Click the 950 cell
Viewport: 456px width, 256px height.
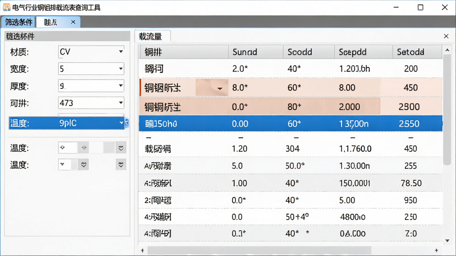[410, 200]
